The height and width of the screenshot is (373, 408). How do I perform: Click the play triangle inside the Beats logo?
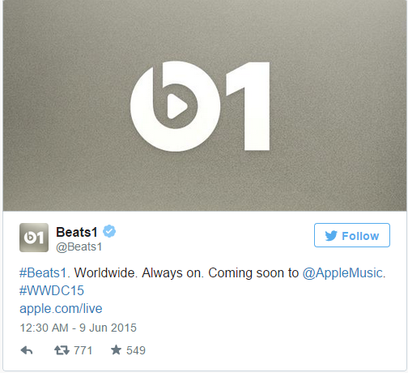[176, 106]
